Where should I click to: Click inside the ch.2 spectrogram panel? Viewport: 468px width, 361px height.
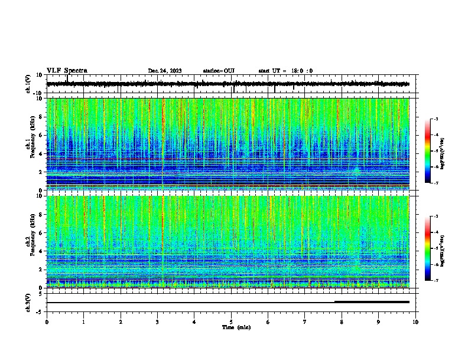[227, 242]
